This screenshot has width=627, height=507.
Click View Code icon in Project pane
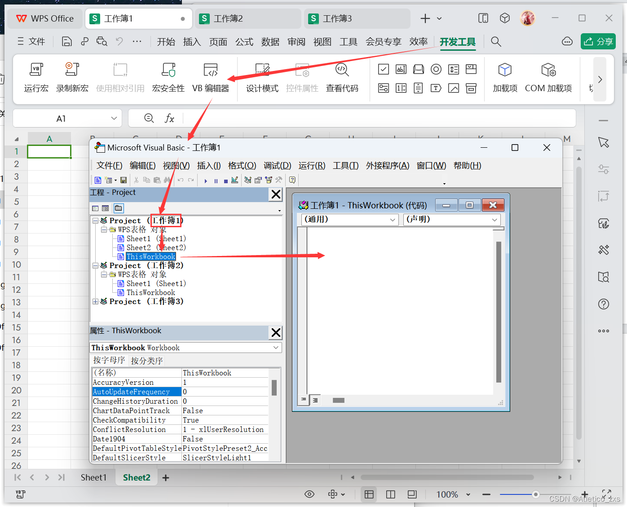(x=95, y=208)
